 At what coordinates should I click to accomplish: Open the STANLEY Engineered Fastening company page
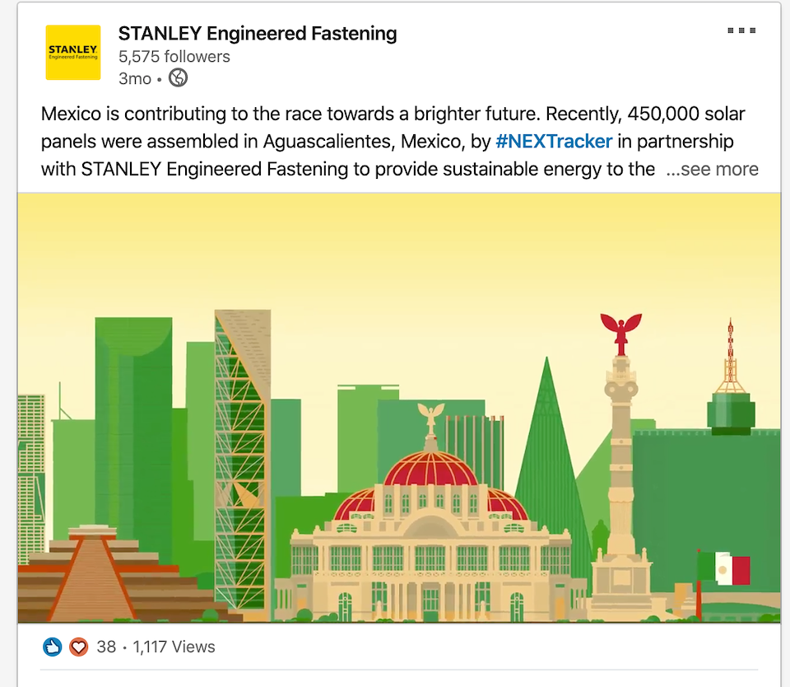tap(257, 34)
